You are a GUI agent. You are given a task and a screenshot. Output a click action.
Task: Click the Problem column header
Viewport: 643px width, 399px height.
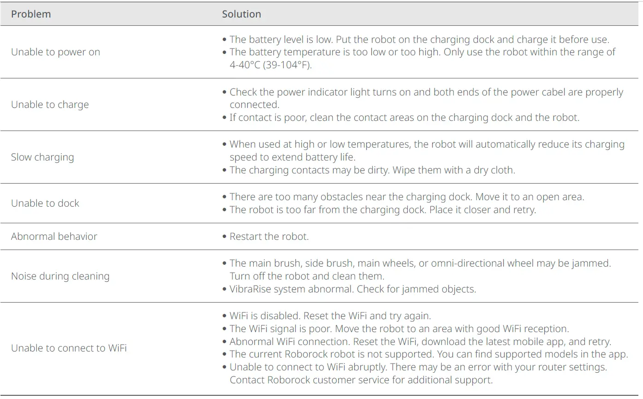pyautogui.click(x=31, y=14)
